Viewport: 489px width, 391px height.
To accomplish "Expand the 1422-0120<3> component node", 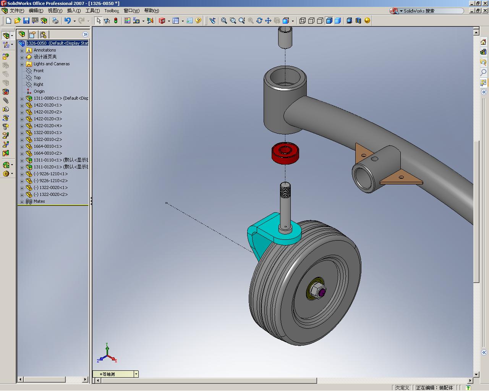I will click(x=22, y=119).
